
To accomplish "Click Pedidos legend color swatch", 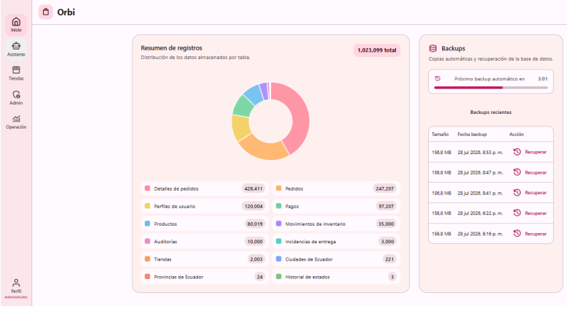I will coord(278,188).
